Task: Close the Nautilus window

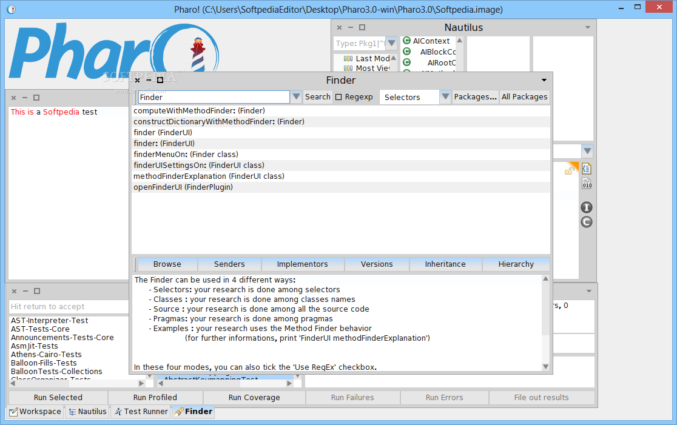Action: [x=339, y=28]
